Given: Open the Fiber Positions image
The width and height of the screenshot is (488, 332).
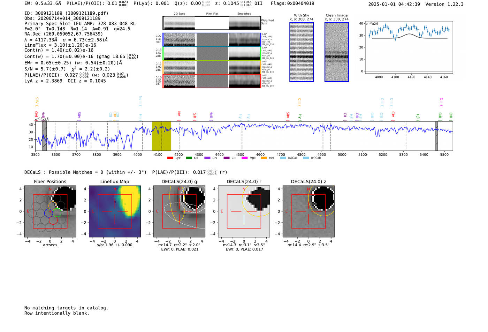Looking at the screenshot, I should [x=50, y=211].
